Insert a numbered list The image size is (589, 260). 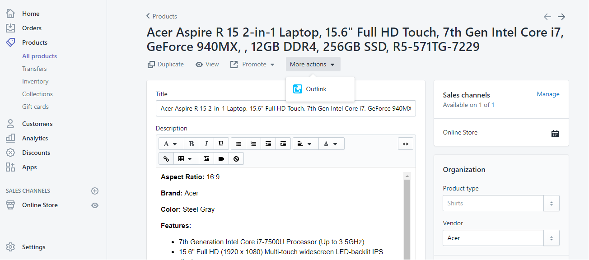253,144
